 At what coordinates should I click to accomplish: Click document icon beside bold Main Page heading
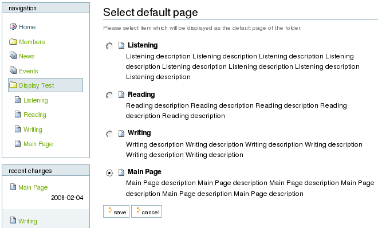(121, 172)
